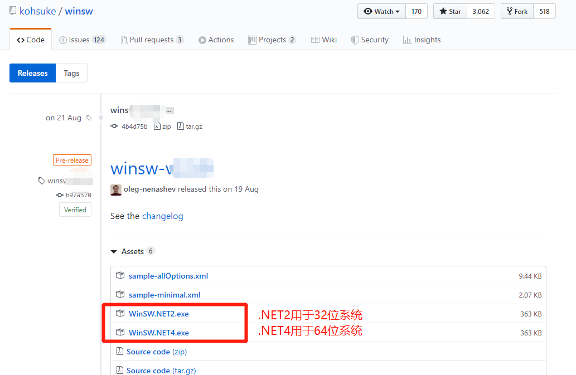
Task: Open commit 4b4d75b link
Action: 134,126
